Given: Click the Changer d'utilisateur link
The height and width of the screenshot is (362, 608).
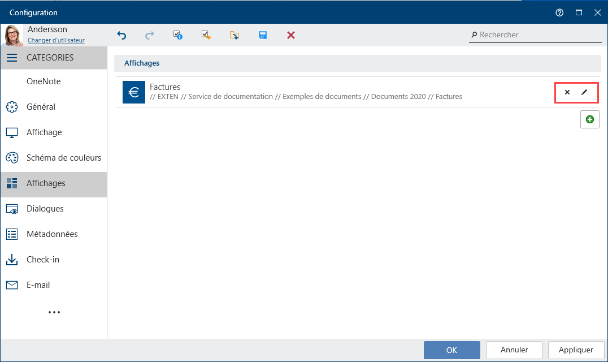Looking at the screenshot, I should click(56, 40).
